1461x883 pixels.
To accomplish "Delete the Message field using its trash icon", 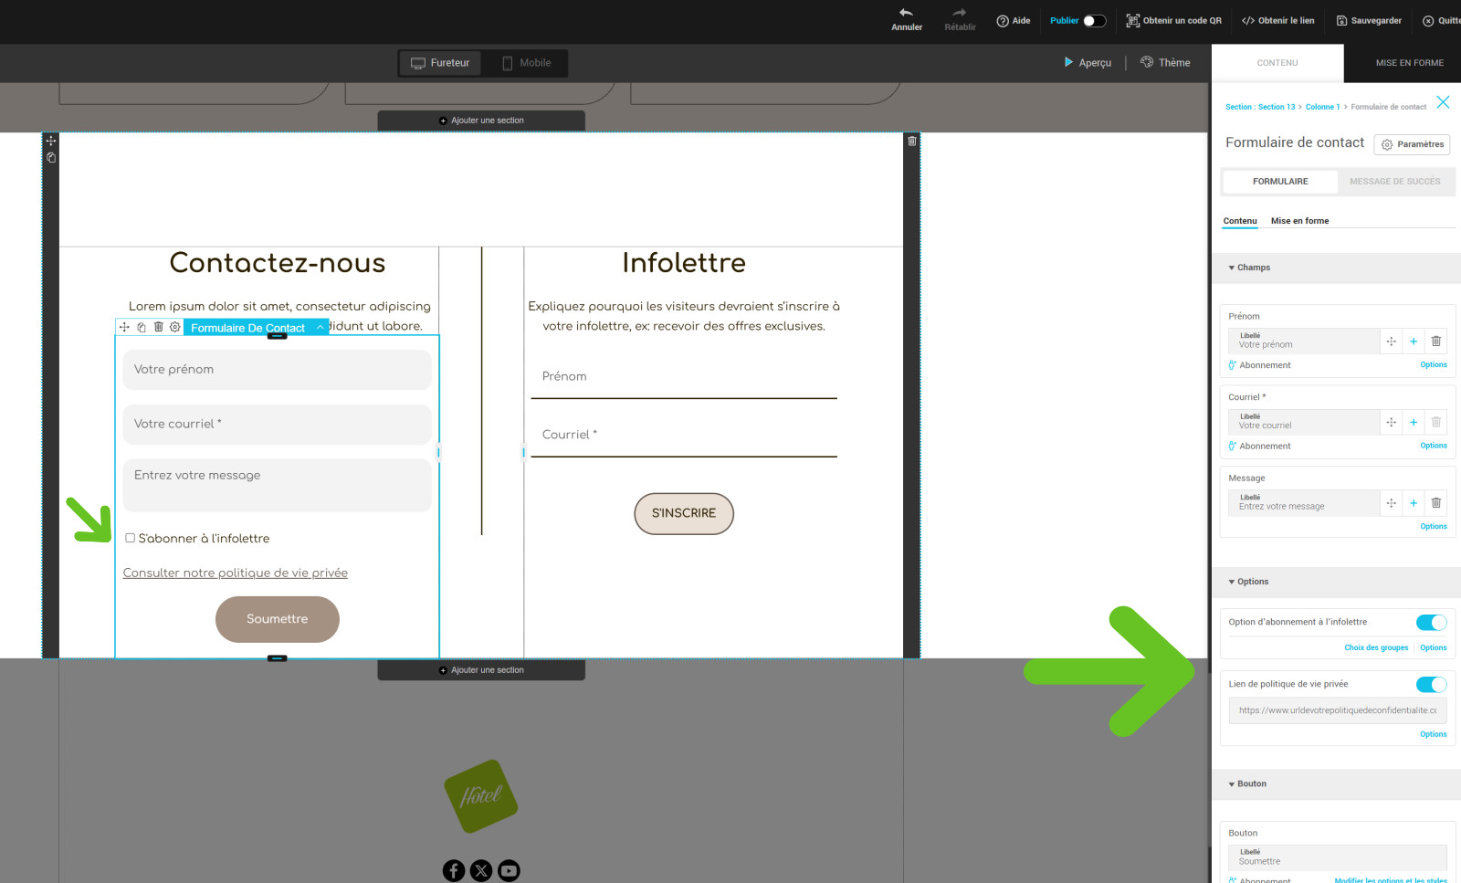I will point(1435,502).
